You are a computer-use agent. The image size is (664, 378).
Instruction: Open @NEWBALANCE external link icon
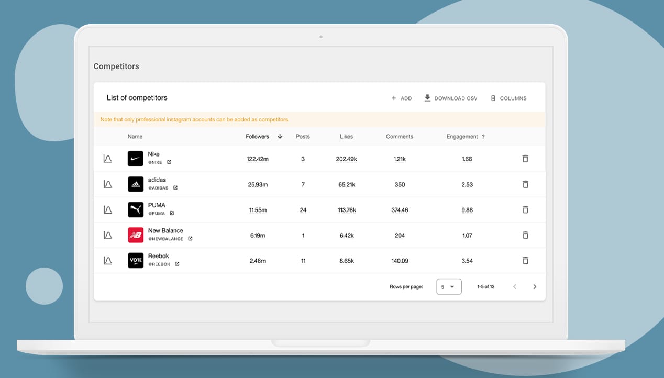190,239
